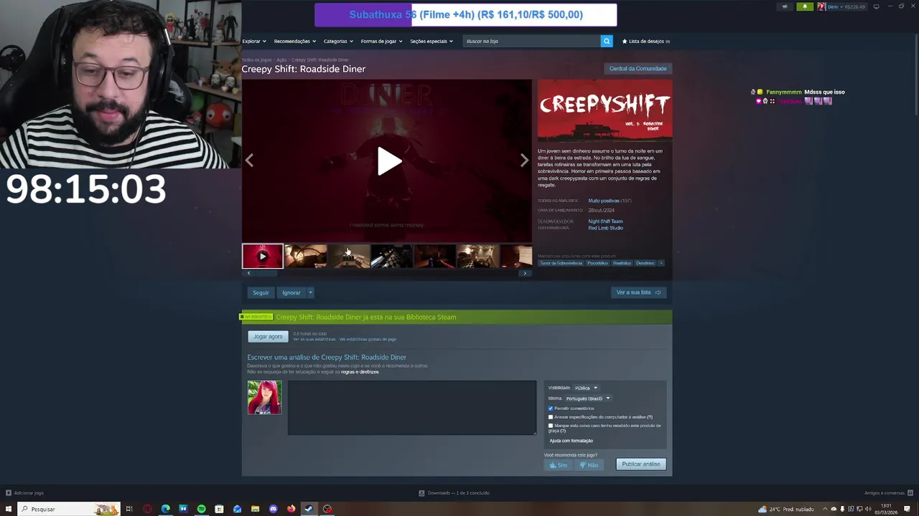Screen dimensions: 919x516
Task: Open account avatar beside Demi name
Action: coord(821,6)
